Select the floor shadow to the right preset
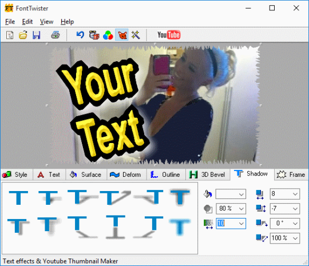 point(82,227)
